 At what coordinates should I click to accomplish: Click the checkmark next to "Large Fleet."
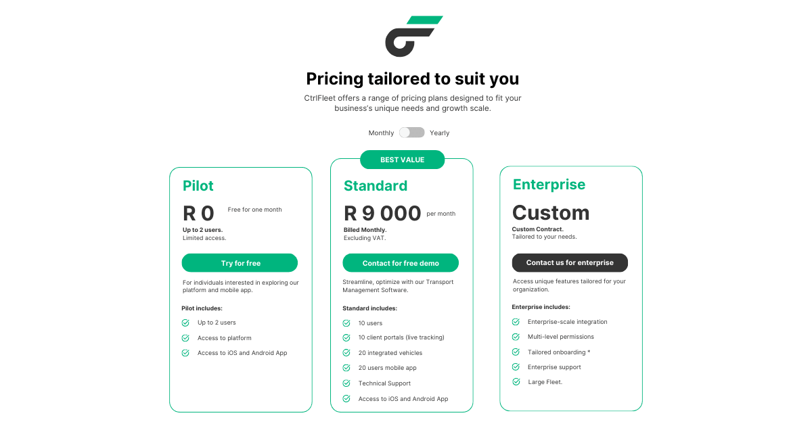click(x=516, y=381)
